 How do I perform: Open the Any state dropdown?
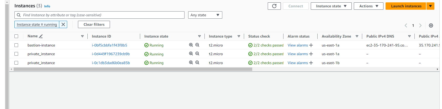[x=205, y=15]
